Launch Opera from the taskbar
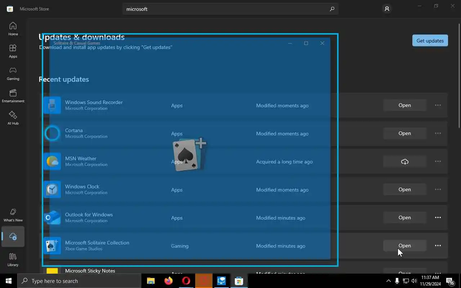 click(186, 281)
